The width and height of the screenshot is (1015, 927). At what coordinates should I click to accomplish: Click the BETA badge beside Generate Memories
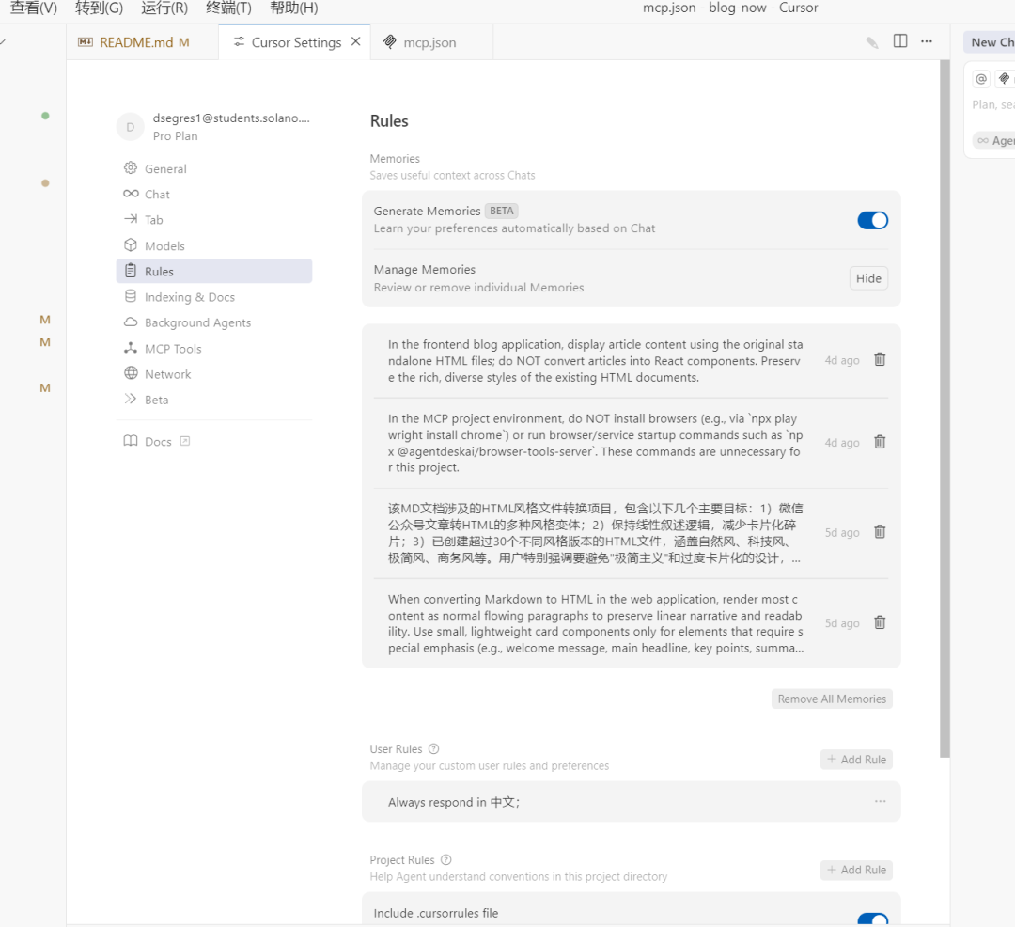pos(501,211)
